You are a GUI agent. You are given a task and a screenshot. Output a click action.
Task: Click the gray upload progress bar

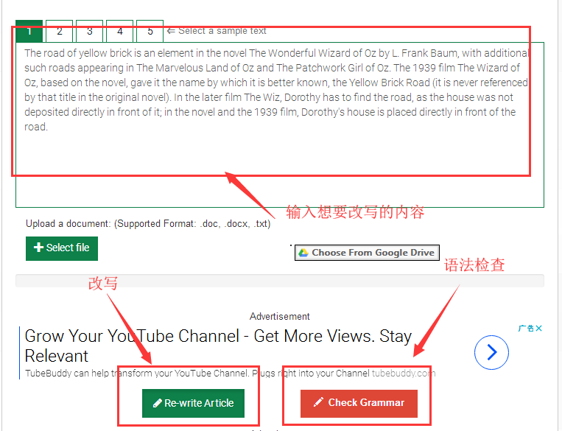pyautogui.click(x=280, y=281)
